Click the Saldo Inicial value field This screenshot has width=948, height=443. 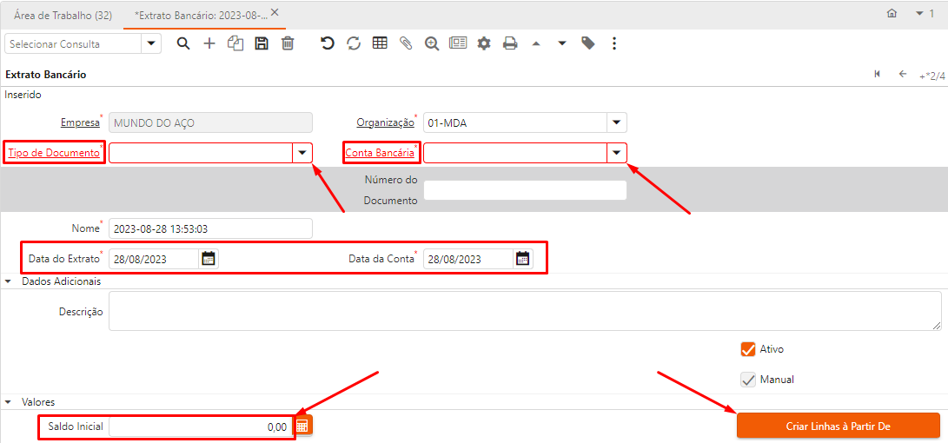pos(201,426)
